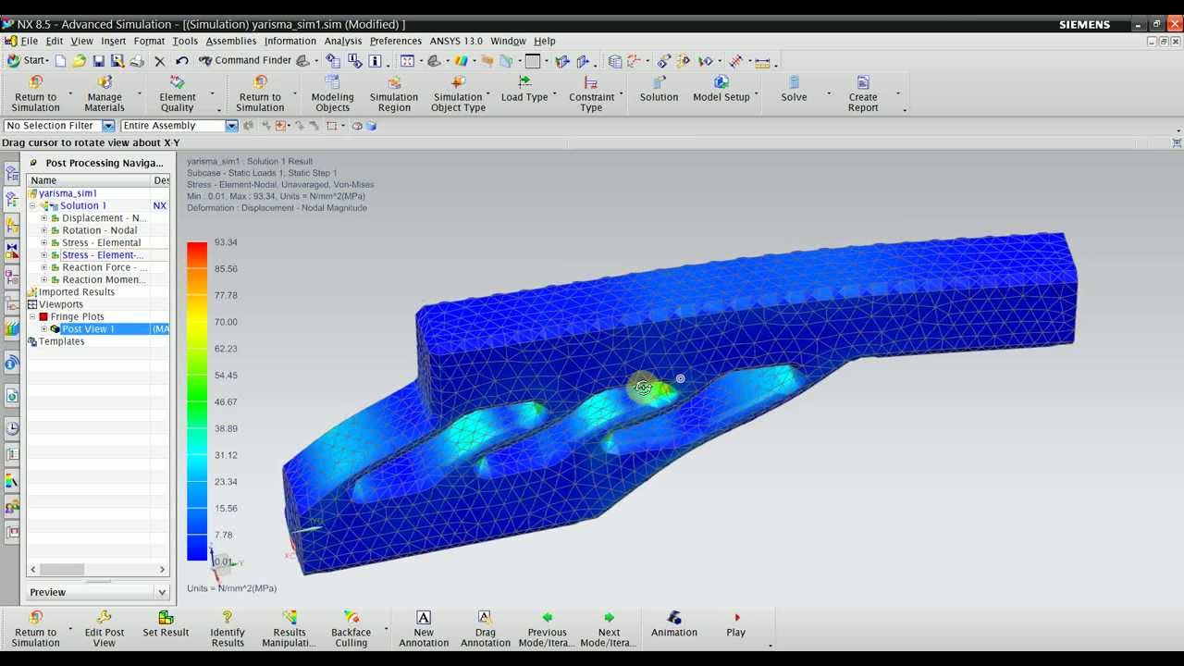The image size is (1184, 666).
Task: Open the Help menu
Action: coord(545,41)
